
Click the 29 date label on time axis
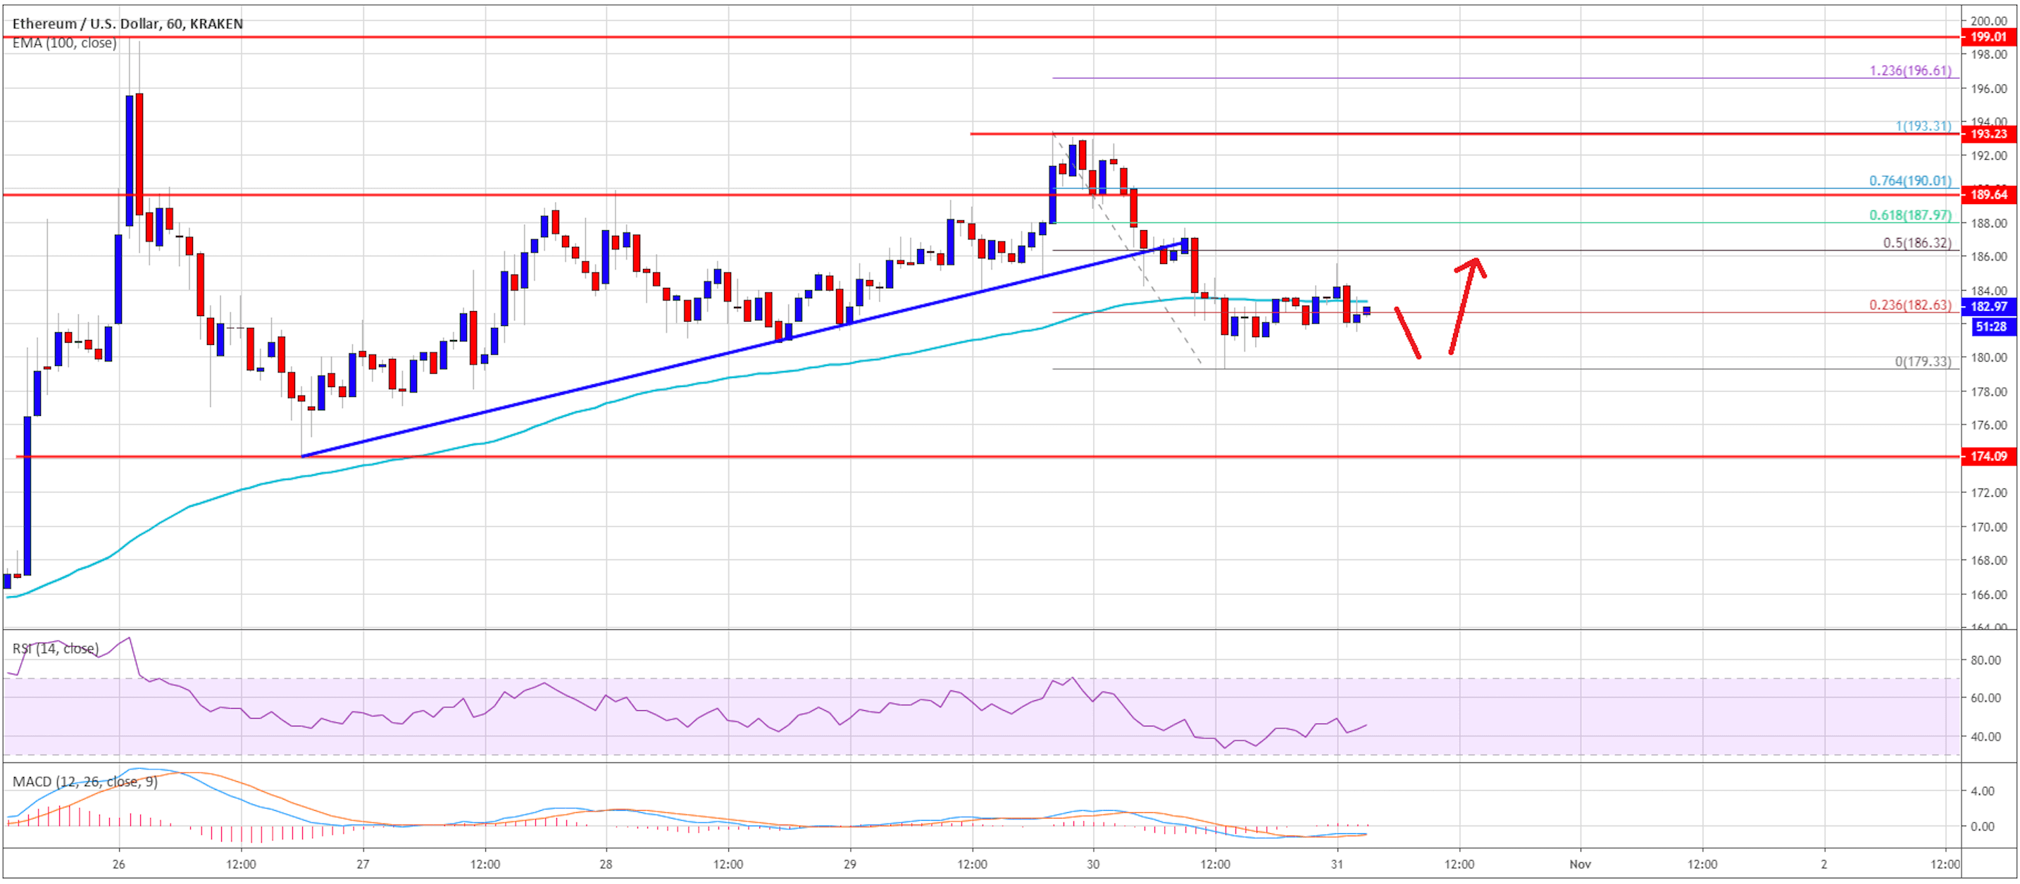coord(850,864)
